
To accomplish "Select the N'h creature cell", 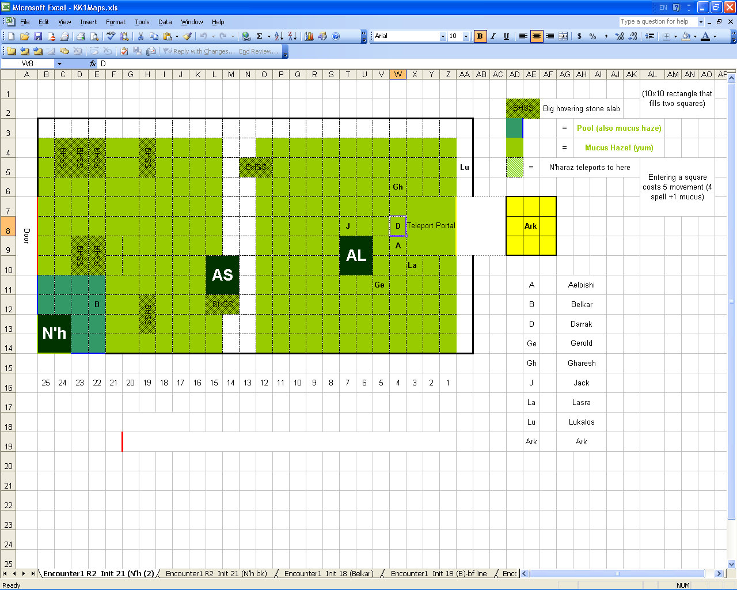I will click(54, 334).
